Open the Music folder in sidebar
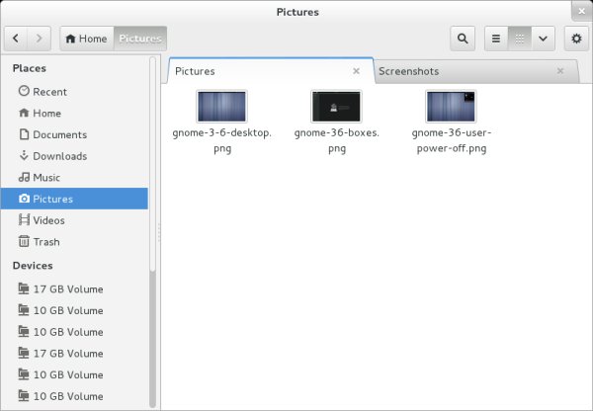 [x=46, y=178]
